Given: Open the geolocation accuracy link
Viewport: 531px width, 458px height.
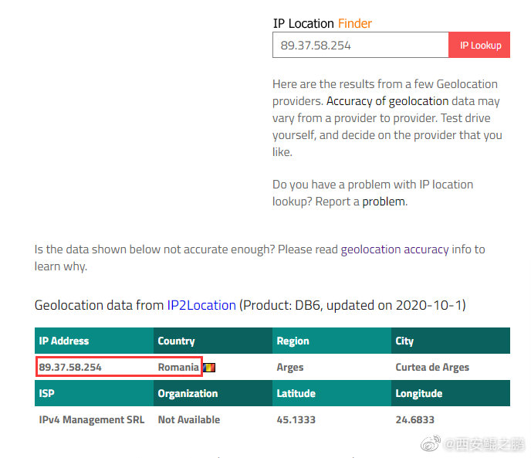Looking at the screenshot, I should point(394,249).
